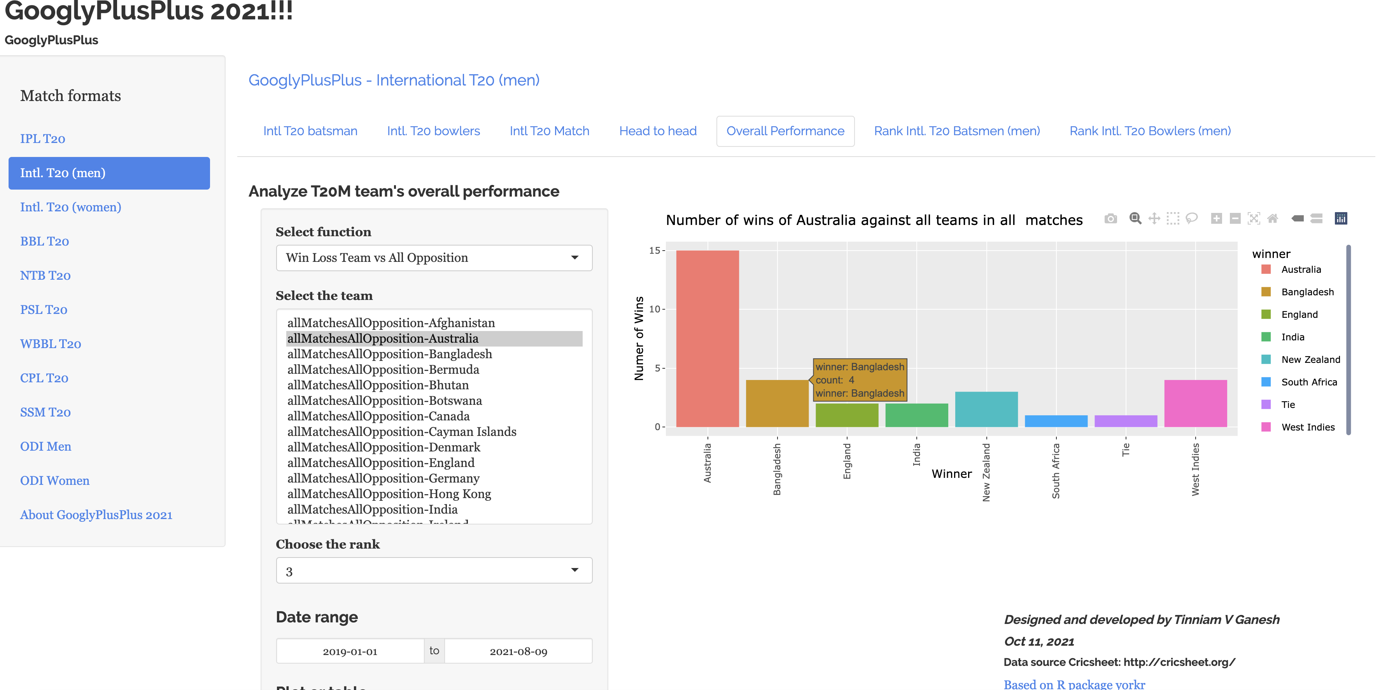
Task: Select the plot zoom magnifier tool
Action: (x=1135, y=218)
